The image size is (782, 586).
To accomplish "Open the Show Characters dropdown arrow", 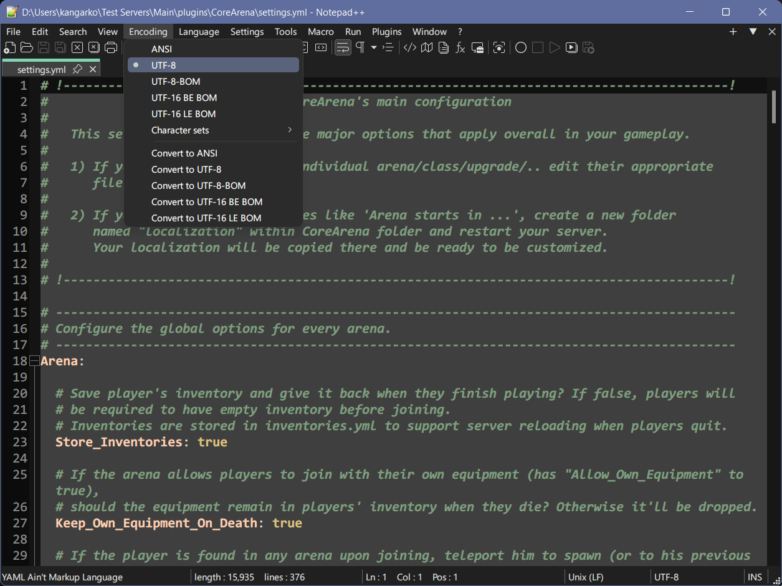I will tap(374, 47).
